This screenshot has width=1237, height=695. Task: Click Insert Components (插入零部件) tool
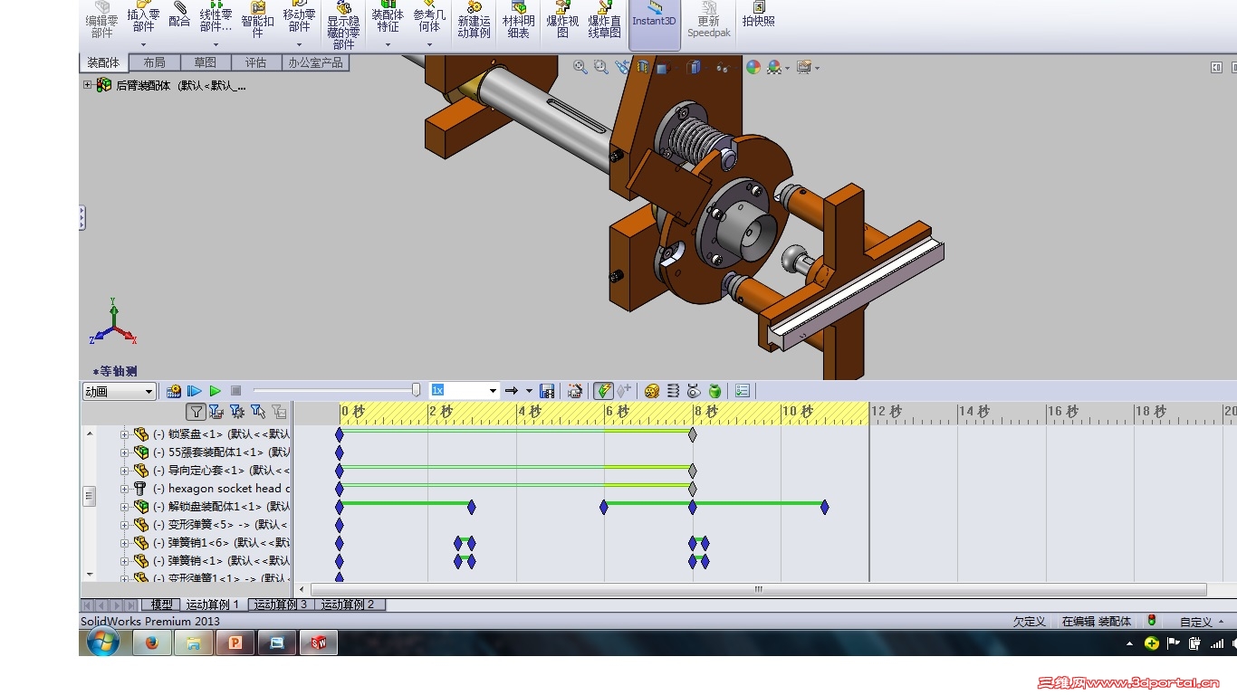pyautogui.click(x=143, y=18)
